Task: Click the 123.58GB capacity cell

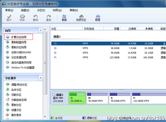Action: coord(115,57)
